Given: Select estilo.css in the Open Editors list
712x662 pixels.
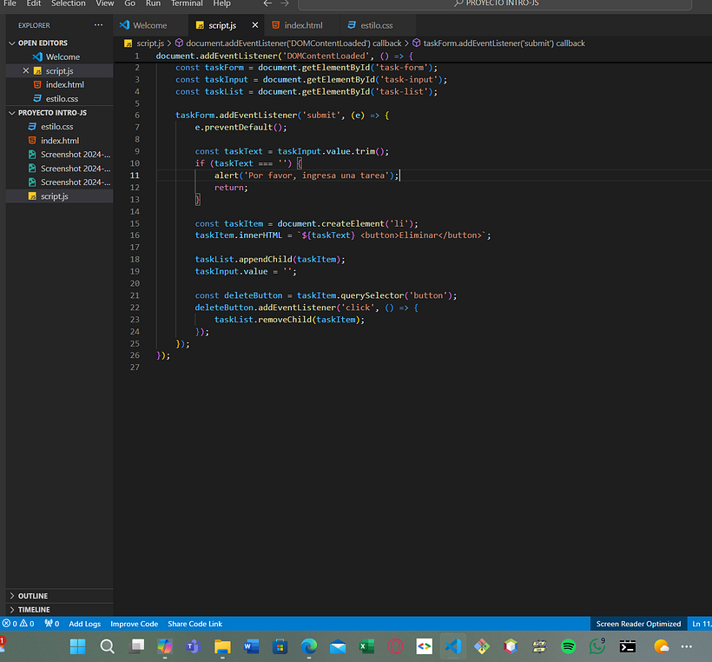Looking at the screenshot, I should (60, 98).
